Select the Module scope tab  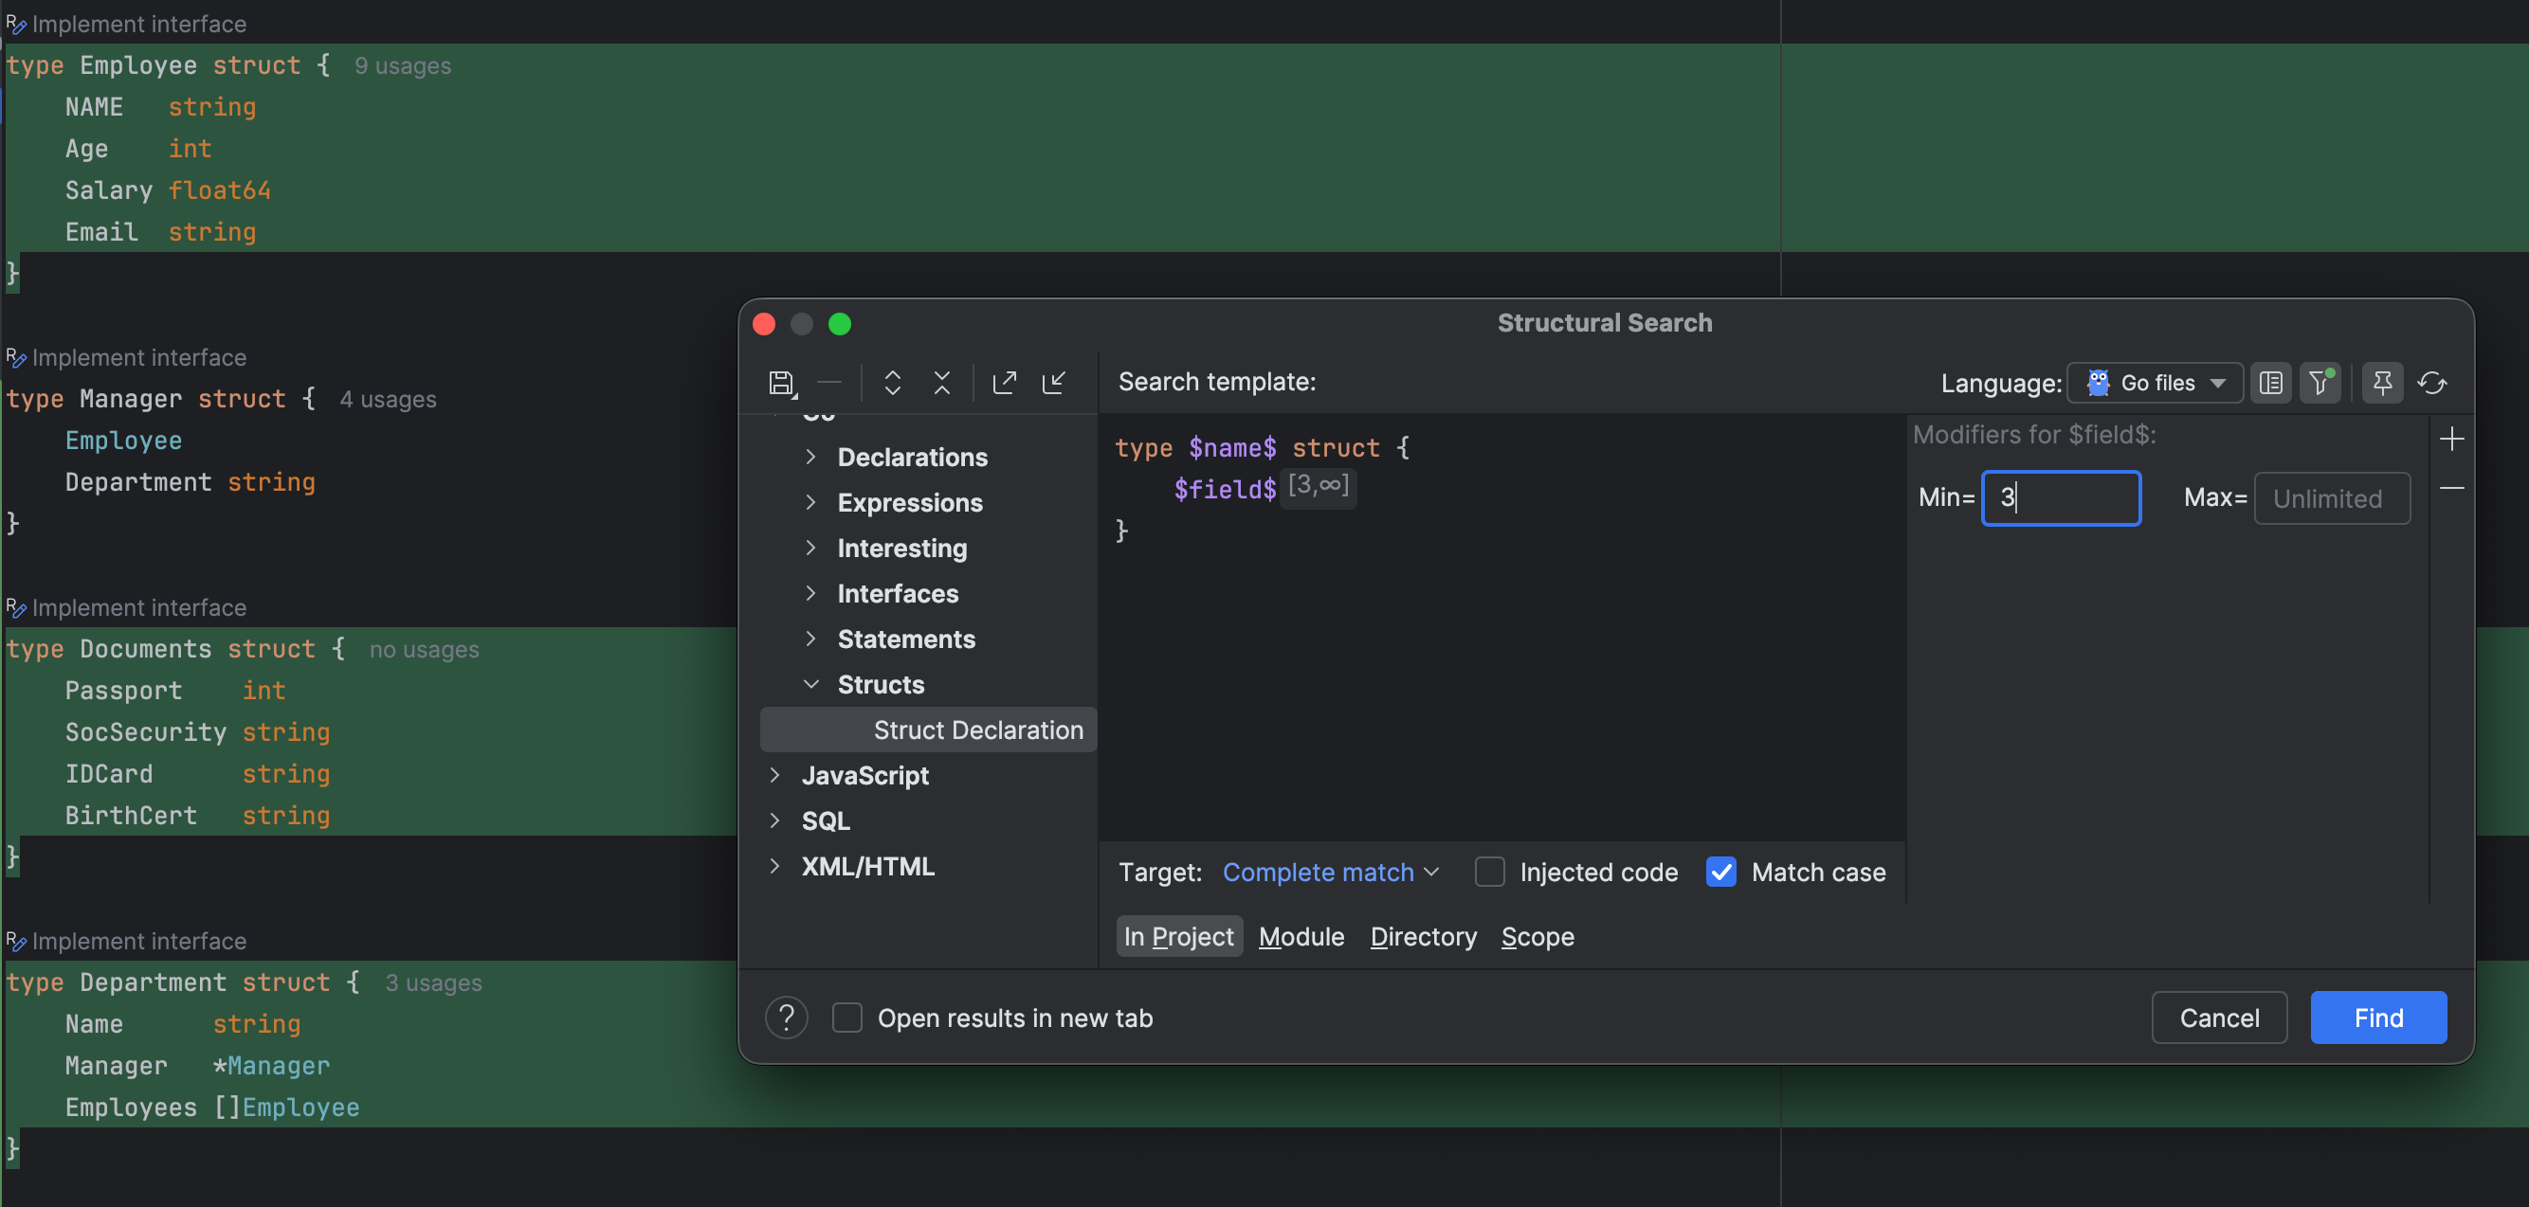(x=1301, y=936)
